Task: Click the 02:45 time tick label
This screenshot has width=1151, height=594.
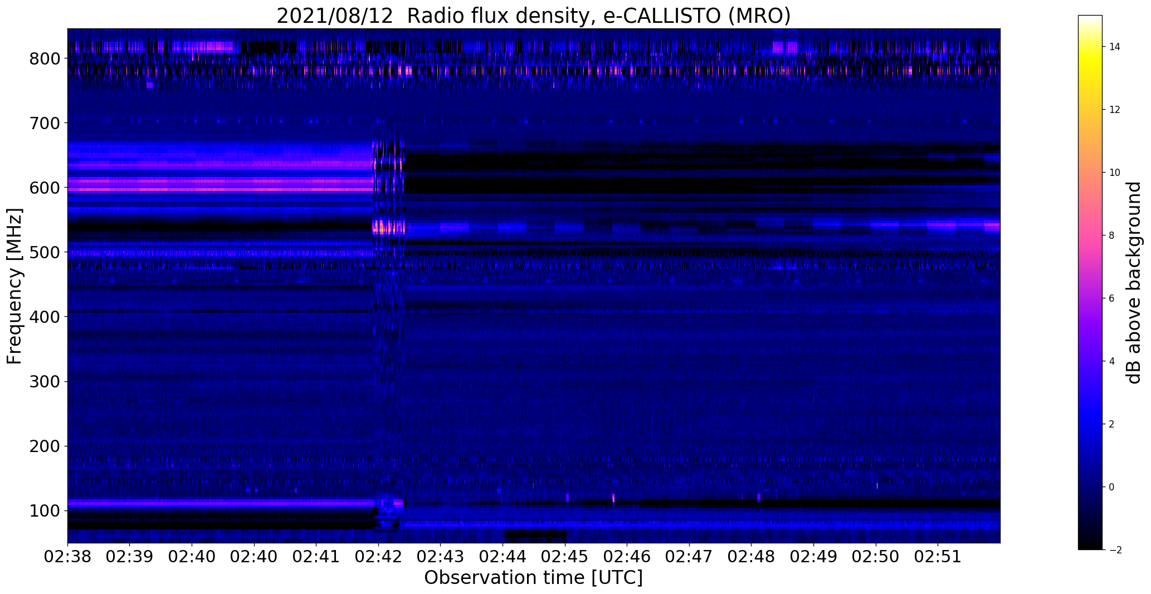Action: [x=565, y=557]
